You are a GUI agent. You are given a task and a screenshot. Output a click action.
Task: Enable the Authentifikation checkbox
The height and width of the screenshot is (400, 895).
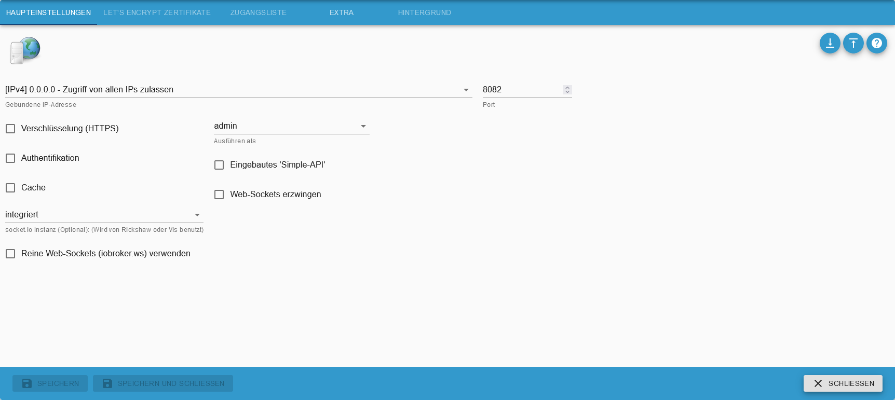pyautogui.click(x=10, y=158)
